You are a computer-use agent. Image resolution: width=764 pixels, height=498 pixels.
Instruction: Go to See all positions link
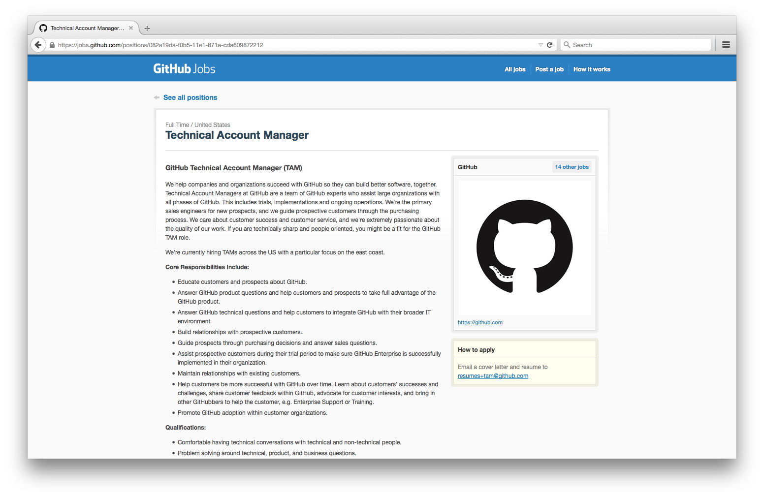[x=190, y=97]
